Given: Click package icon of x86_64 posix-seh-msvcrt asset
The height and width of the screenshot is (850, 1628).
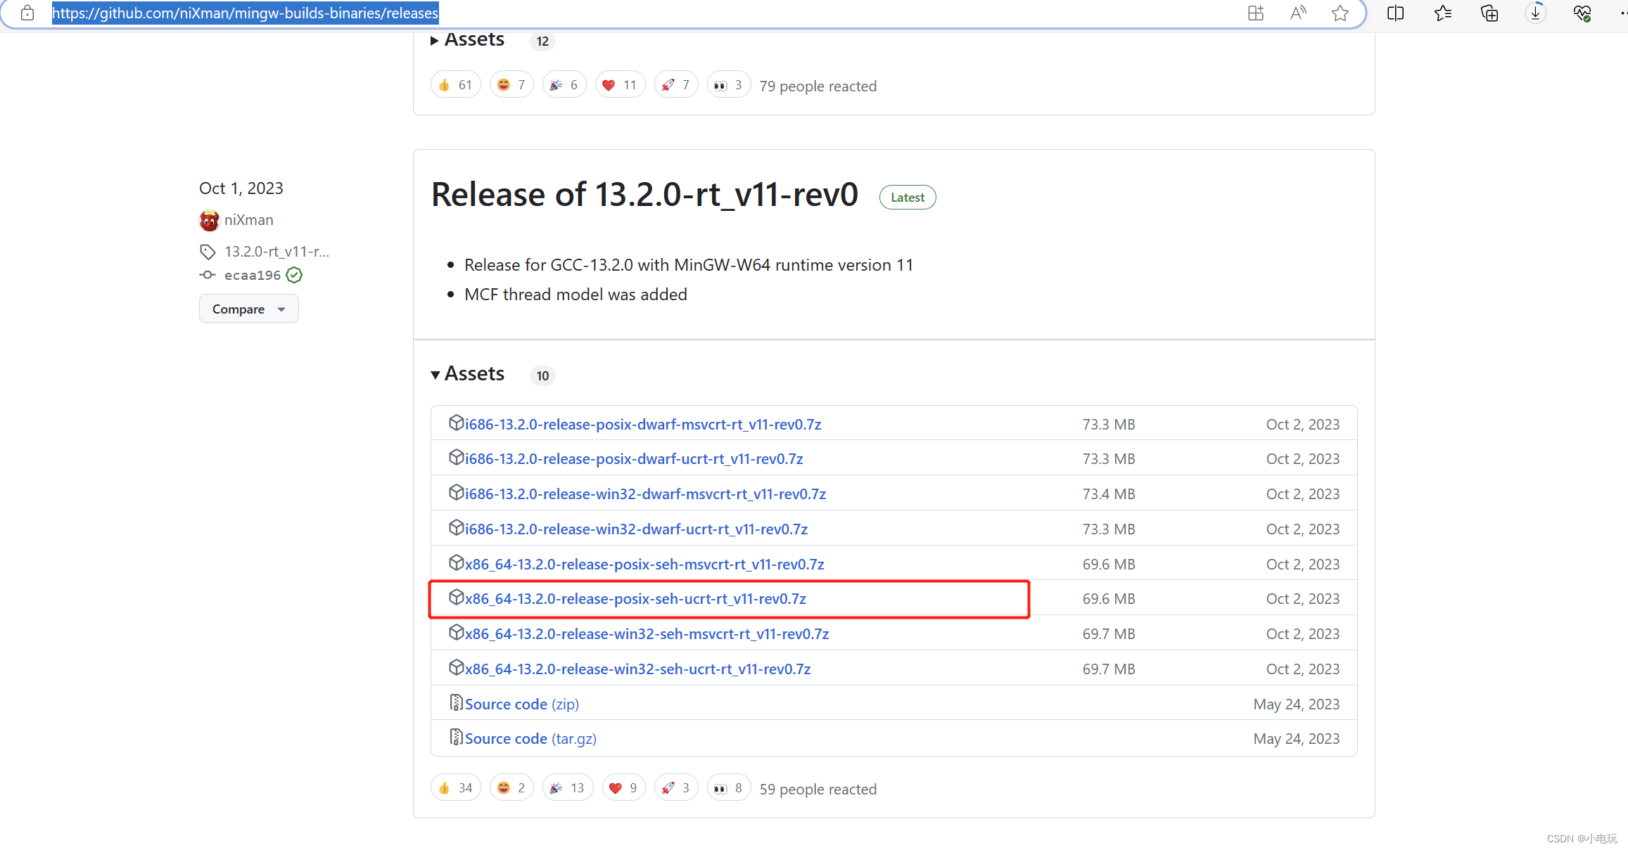Looking at the screenshot, I should (456, 562).
